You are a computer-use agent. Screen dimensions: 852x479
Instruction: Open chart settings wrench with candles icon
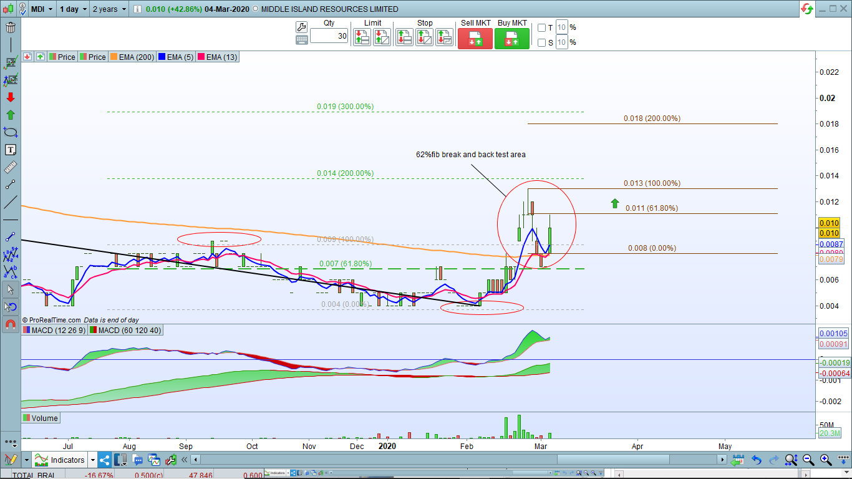tap(170, 460)
